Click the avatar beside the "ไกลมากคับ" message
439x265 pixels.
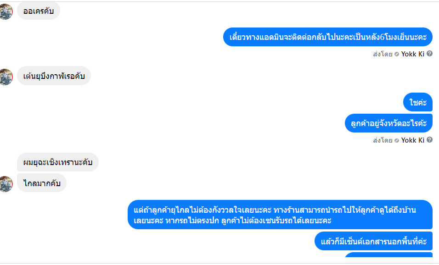(6, 183)
